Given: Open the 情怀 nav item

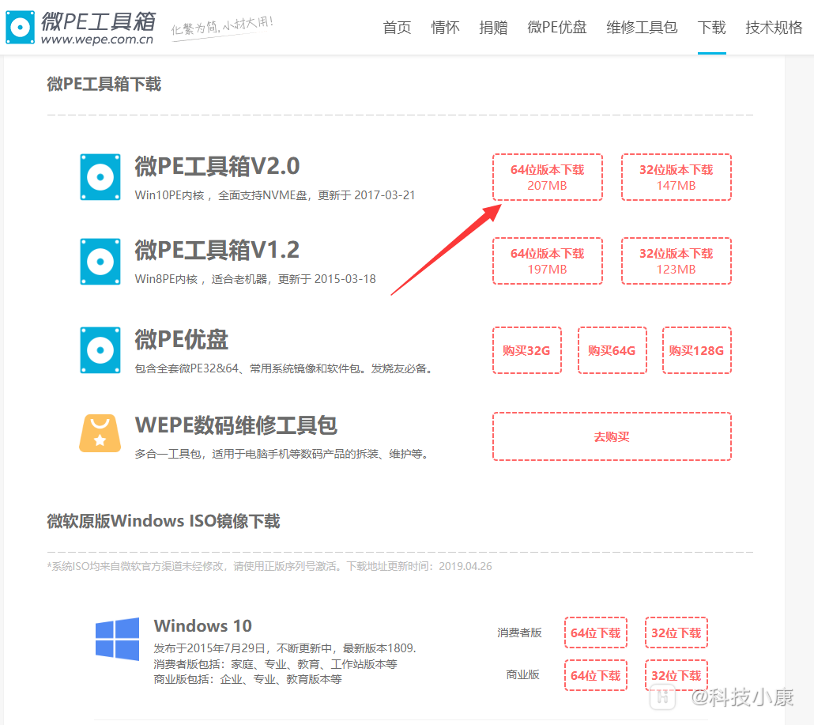Looking at the screenshot, I should (445, 28).
